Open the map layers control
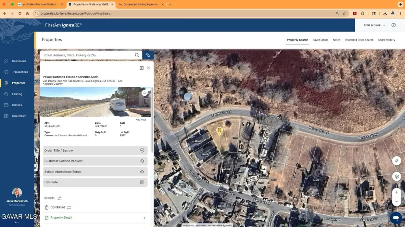Image resolution: width=405 pixels, height=227 pixels. pyautogui.click(x=396, y=177)
